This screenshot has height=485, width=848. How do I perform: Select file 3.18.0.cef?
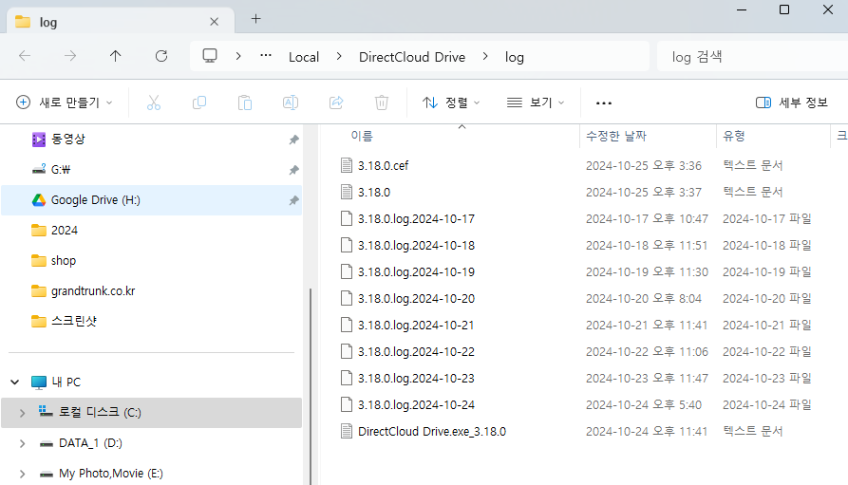tap(383, 165)
